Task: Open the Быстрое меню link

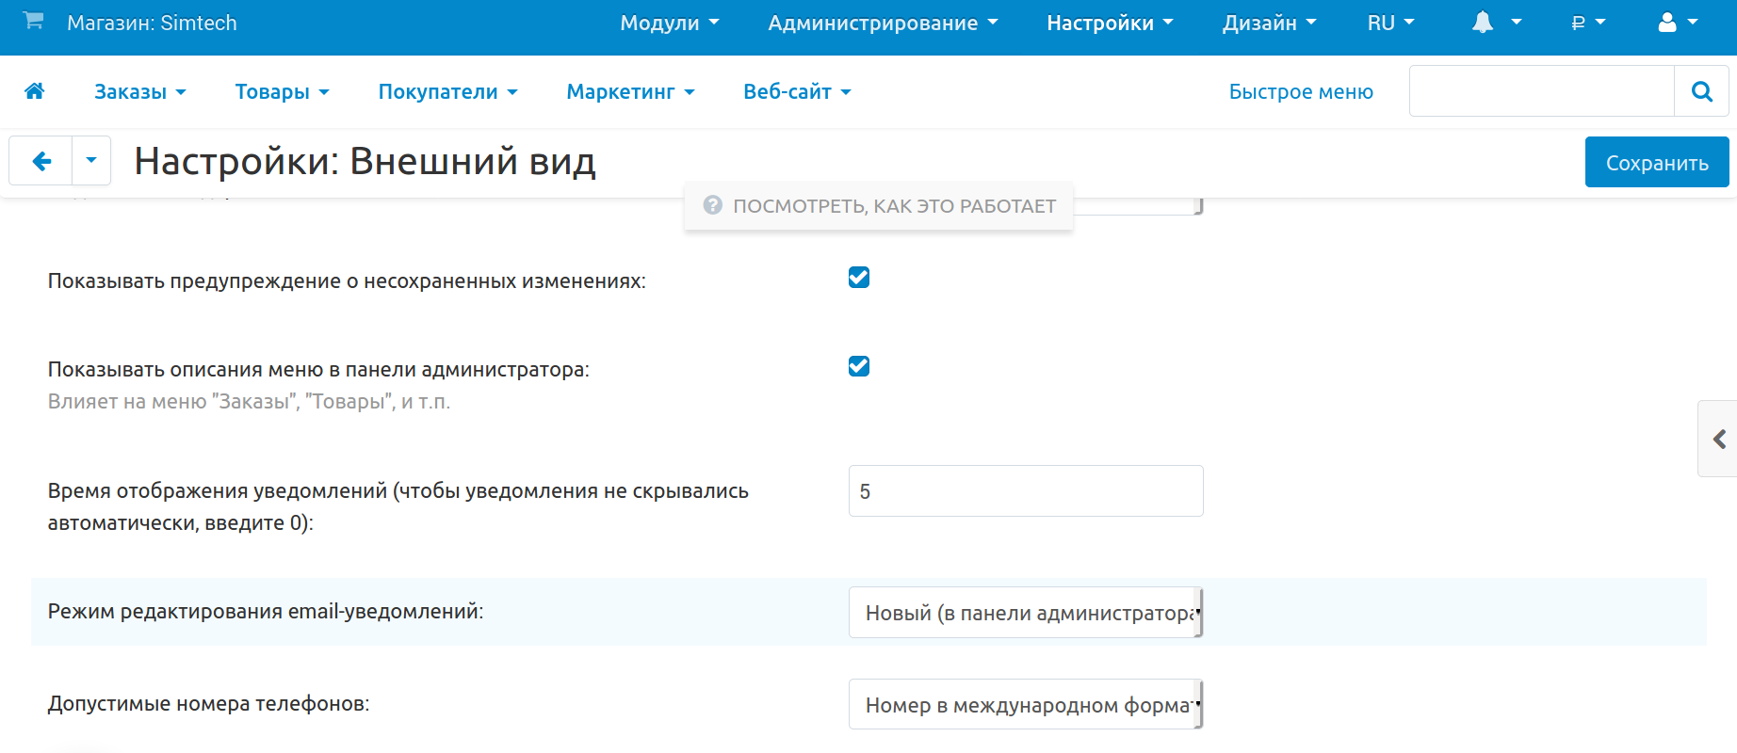Action: [x=1300, y=91]
